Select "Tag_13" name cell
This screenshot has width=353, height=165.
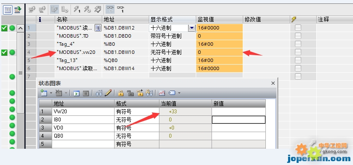78,60
